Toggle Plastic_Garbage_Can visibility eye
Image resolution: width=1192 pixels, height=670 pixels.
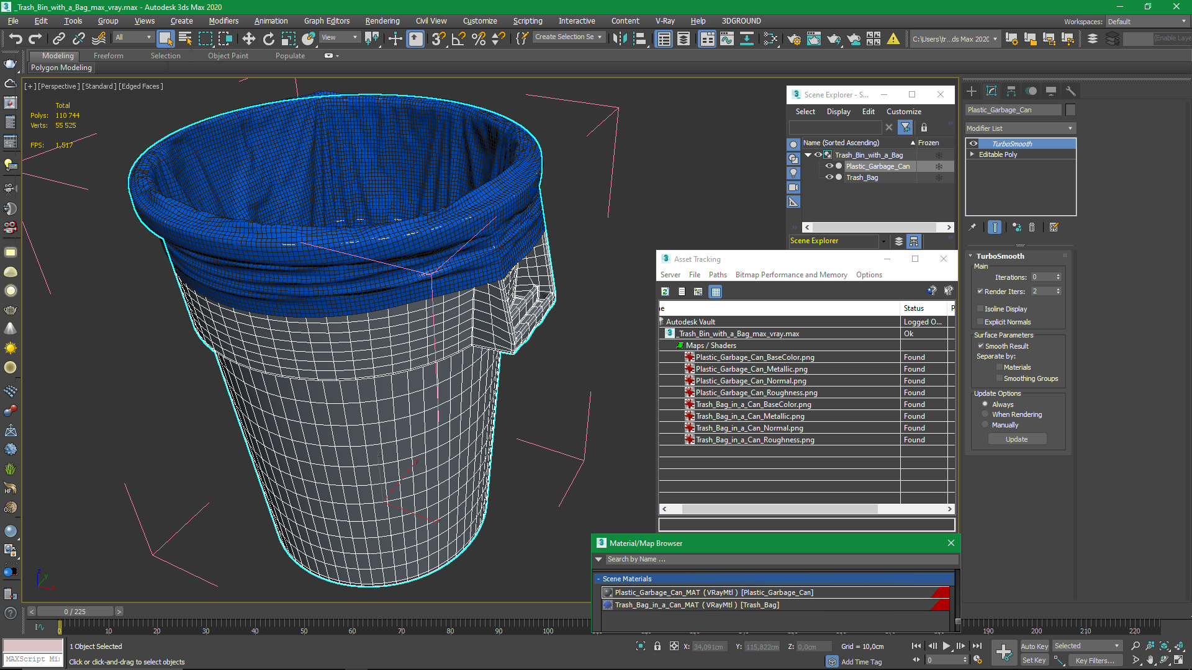[829, 166]
